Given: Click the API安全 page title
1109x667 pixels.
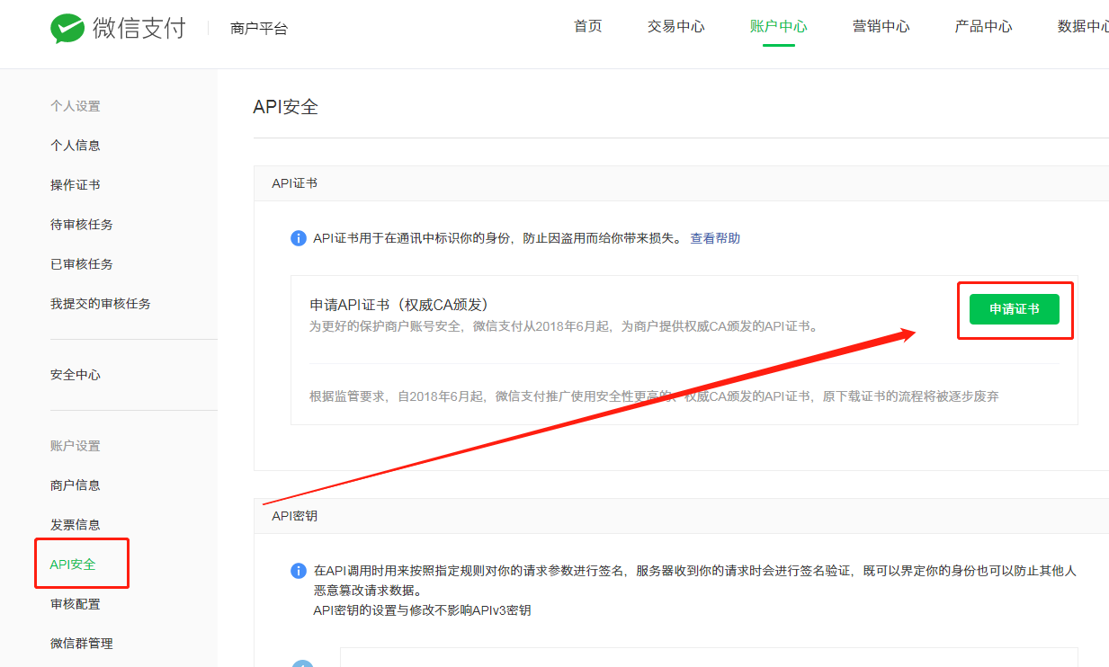Looking at the screenshot, I should [x=286, y=107].
